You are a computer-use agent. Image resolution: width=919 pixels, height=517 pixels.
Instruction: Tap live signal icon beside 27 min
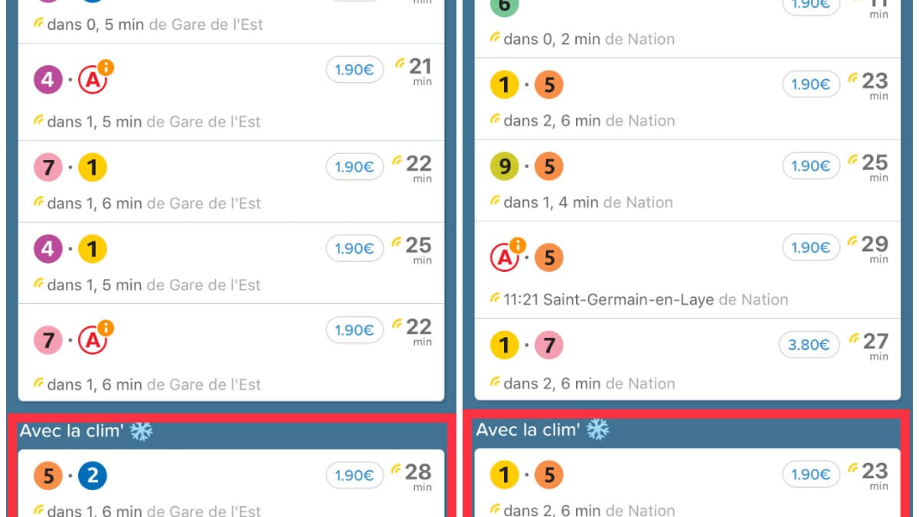[x=855, y=338]
